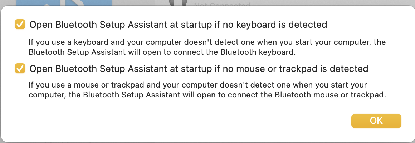Screen dimensions: 415x143
Task: Click the 'Open Bluetooth Setup Assistant… mouse or trackpad' label
Action: [x=199, y=69]
